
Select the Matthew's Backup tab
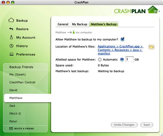tap(104, 24)
